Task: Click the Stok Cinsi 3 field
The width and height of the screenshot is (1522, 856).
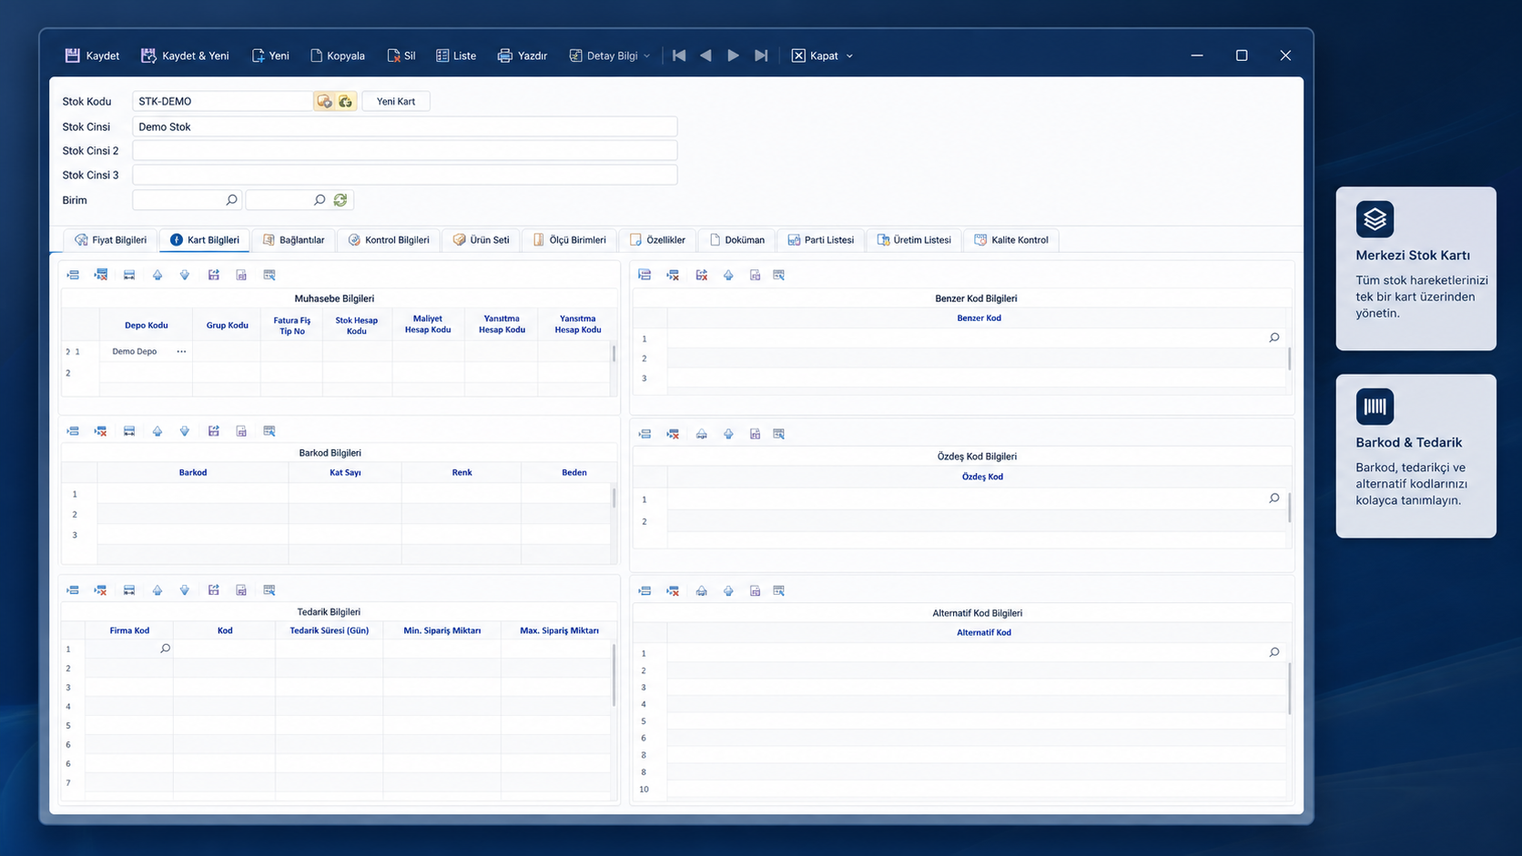Action: [x=405, y=175]
